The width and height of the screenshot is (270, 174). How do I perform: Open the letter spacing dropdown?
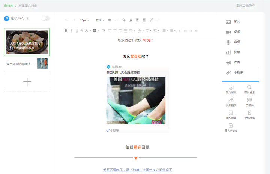(x=132, y=31)
